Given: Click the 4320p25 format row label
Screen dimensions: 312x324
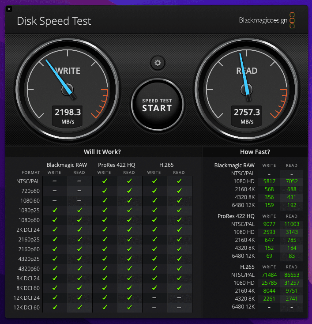Looking at the screenshot, I should point(29,259).
